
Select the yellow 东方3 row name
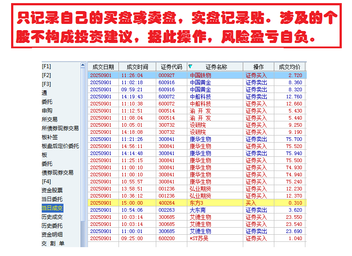[196, 203]
